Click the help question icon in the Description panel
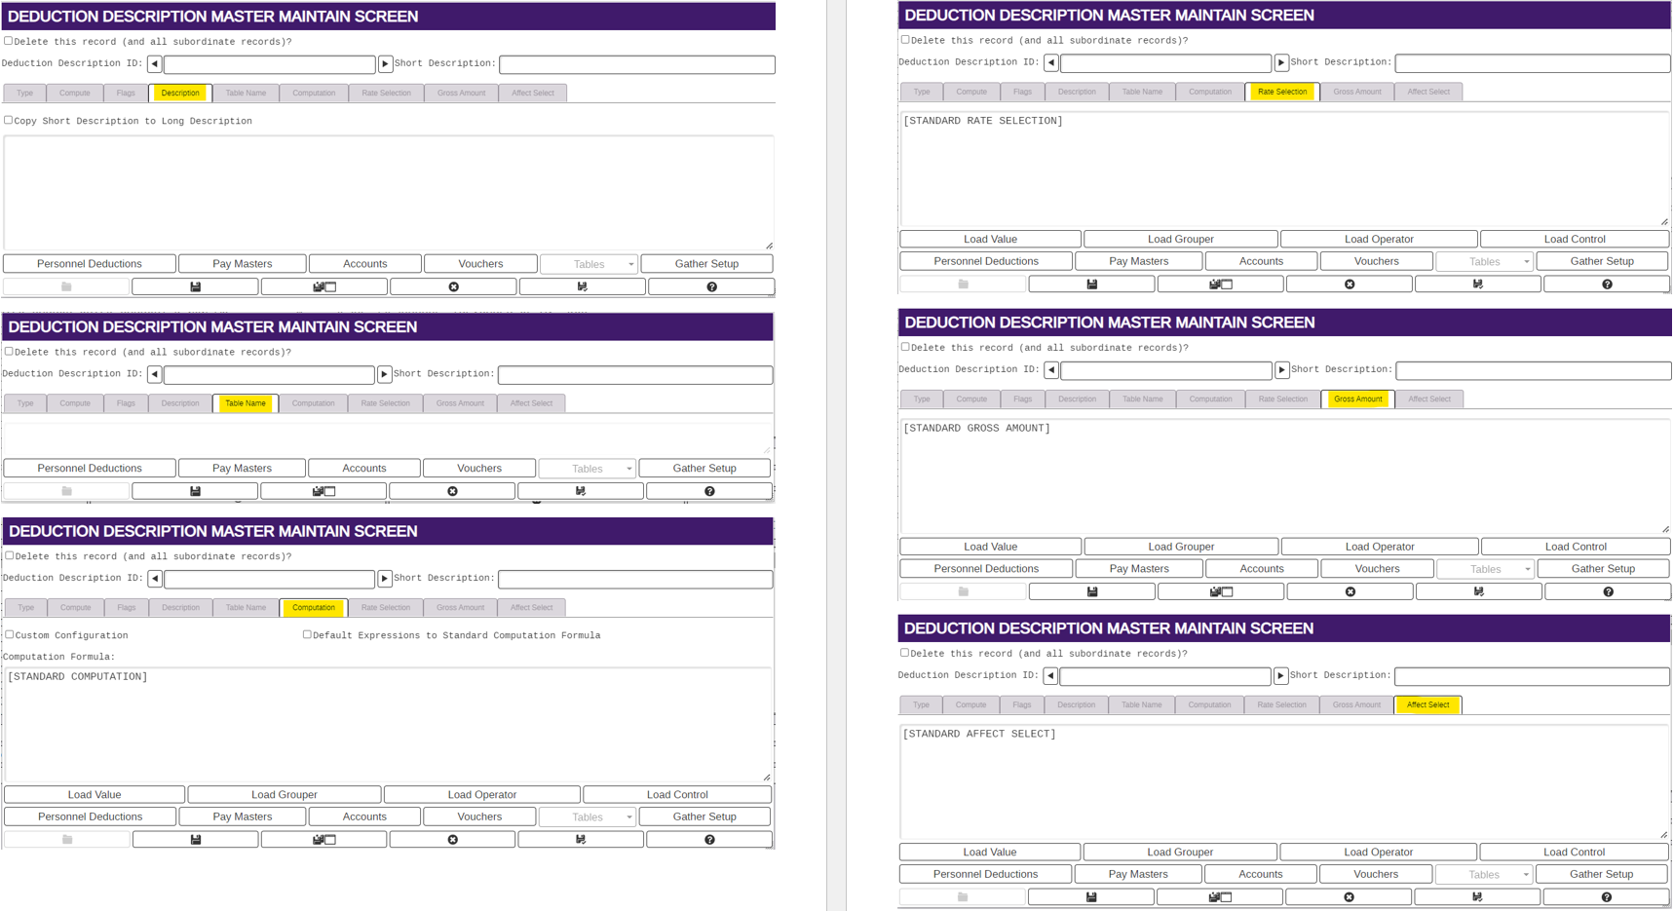 pos(711,286)
